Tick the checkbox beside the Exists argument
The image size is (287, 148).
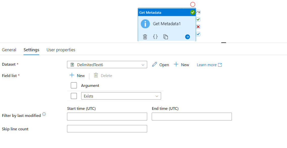point(74,96)
